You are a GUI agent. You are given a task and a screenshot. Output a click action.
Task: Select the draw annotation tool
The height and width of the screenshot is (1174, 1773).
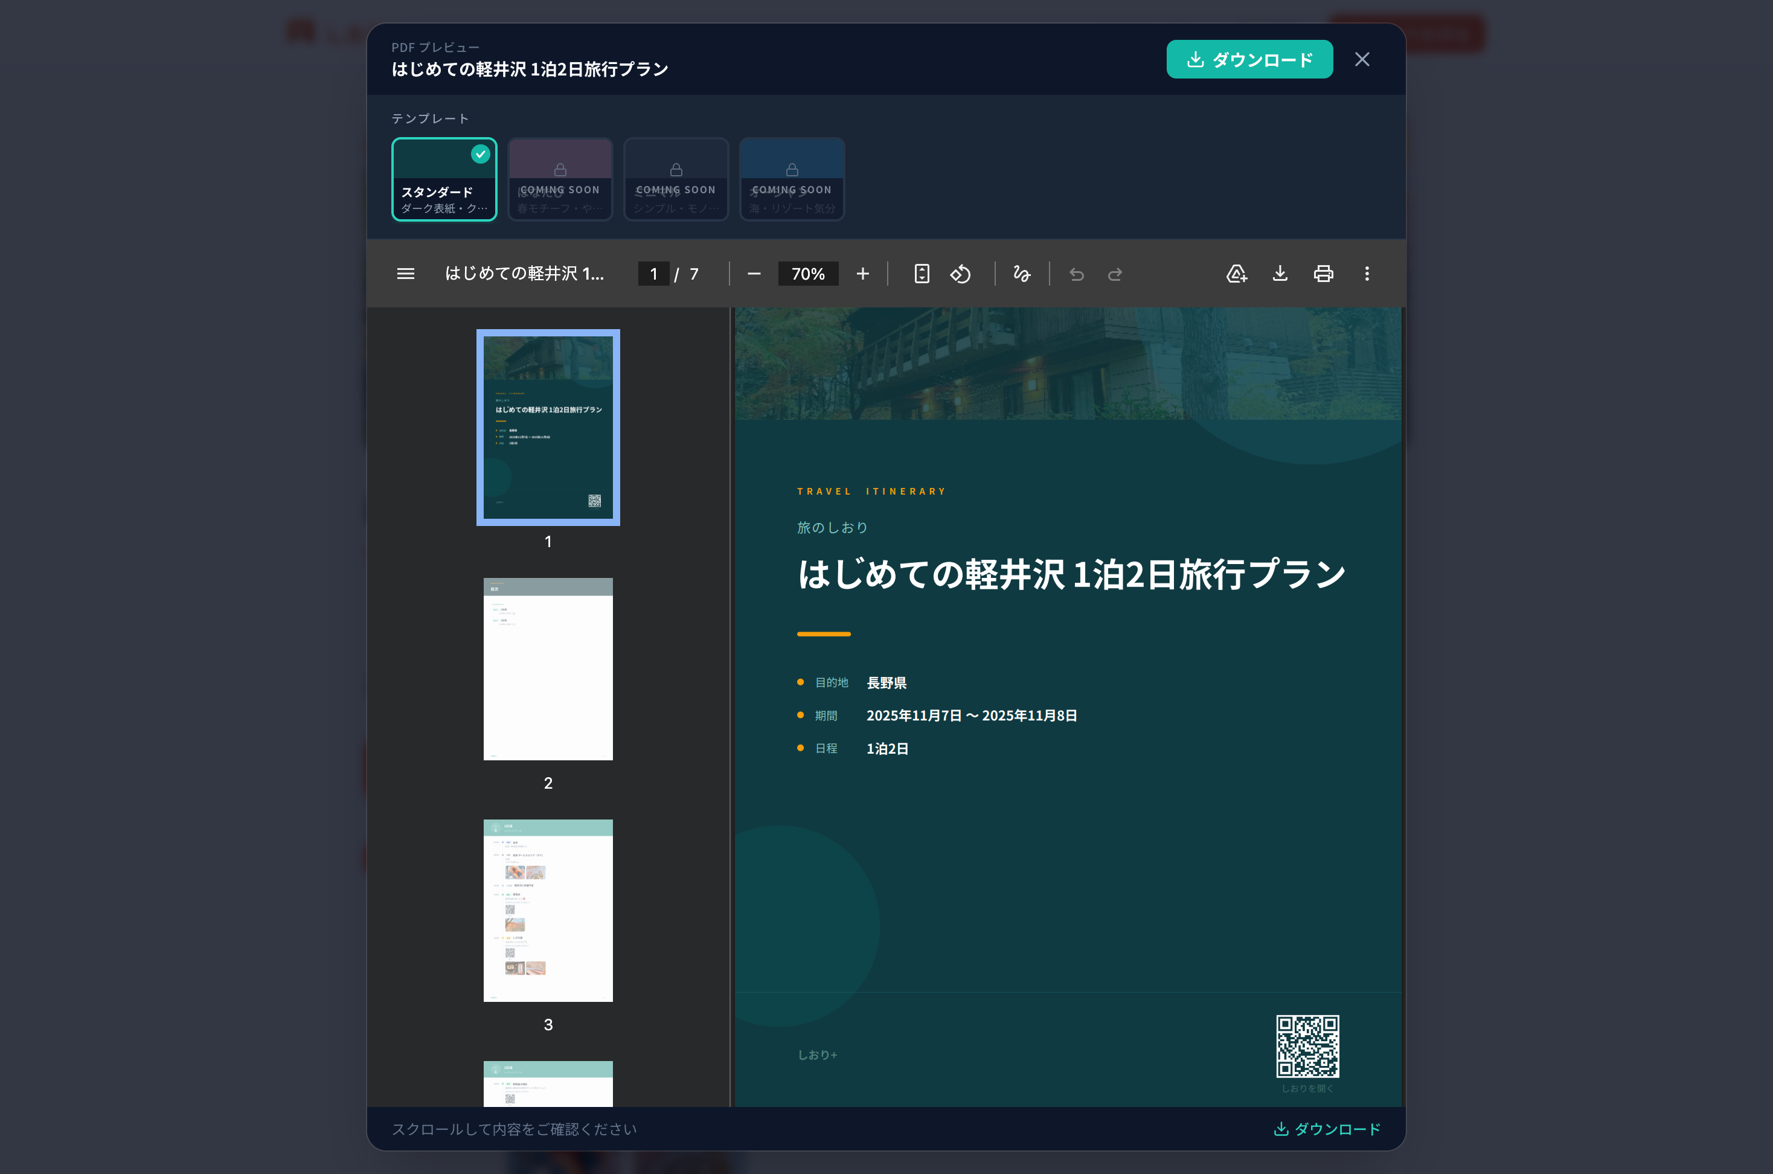click(1022, 274)
